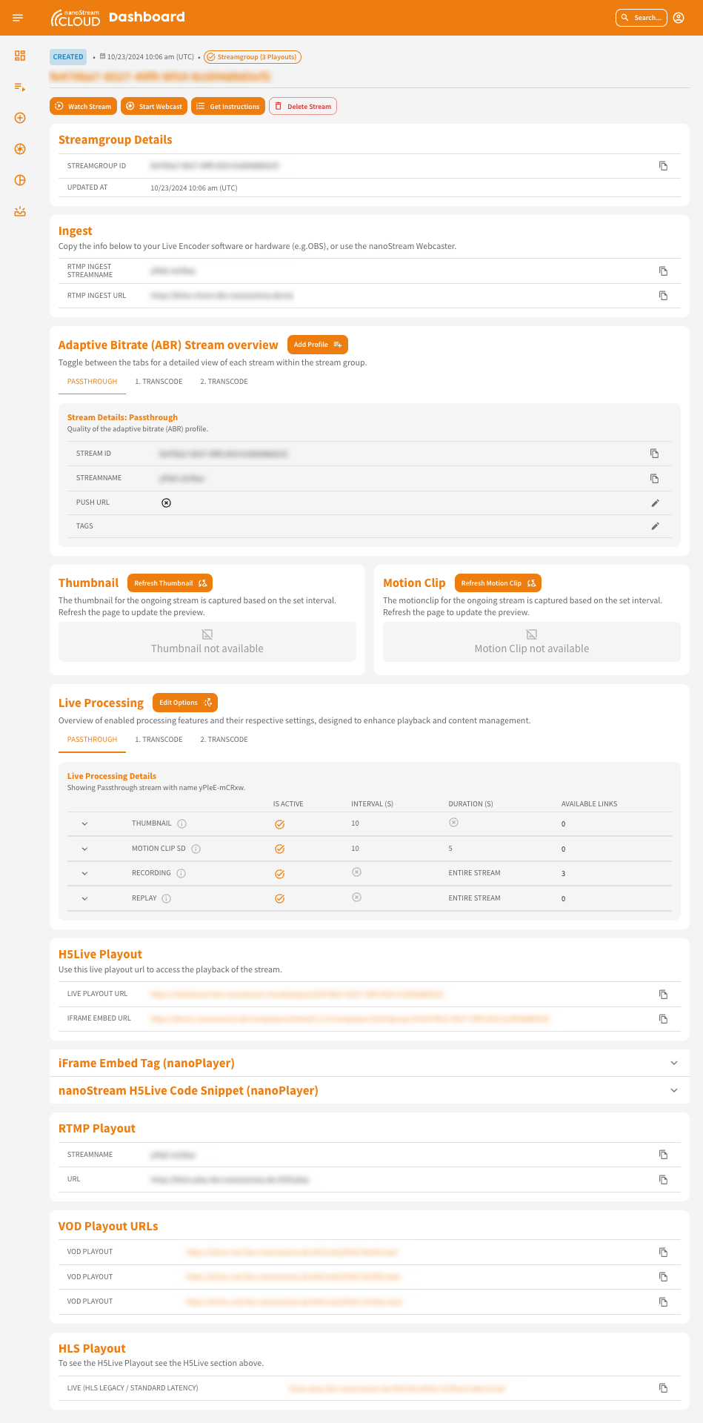Copy the iFrame Embed URL
The height and width of the screenshot is (1423, 703).
(x=664, y=1019)
